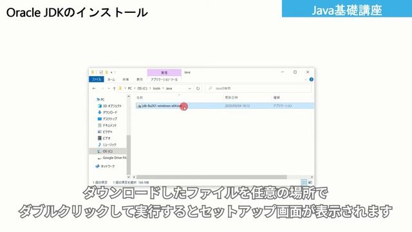The image size is (412, 232).
Task: Select ビデオ in the navigation pane
Action: [x=104, y=138]
